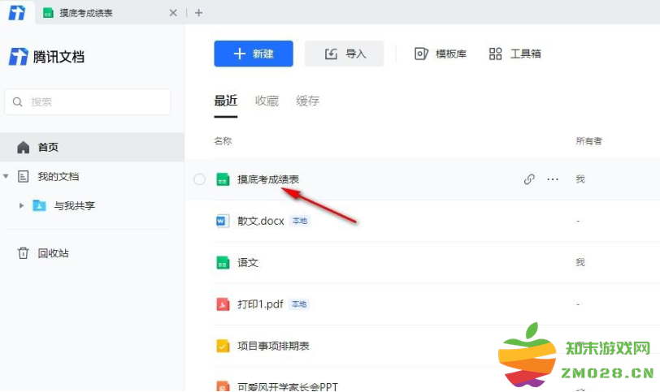660x392 pixels.
Task: Open the 语文 spreadsheet
Action: [248, 263]
